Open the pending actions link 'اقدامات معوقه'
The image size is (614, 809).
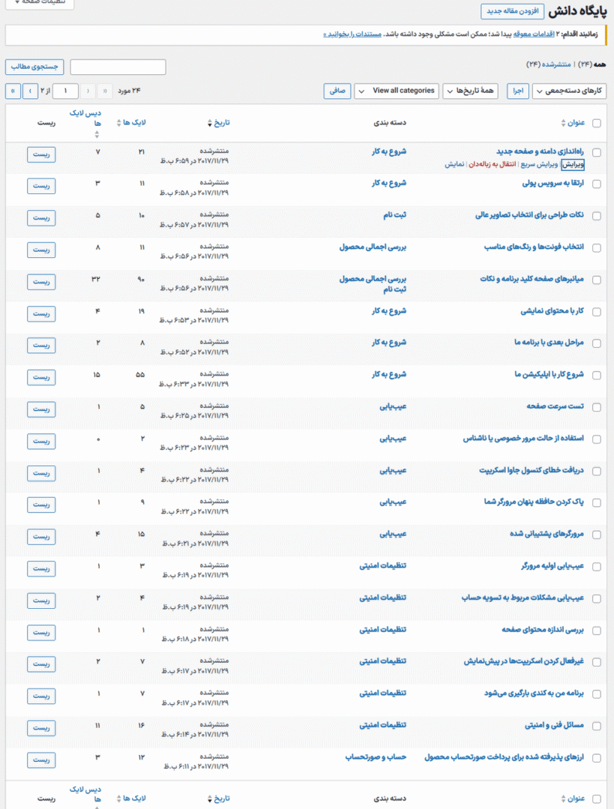click(534, 34)
